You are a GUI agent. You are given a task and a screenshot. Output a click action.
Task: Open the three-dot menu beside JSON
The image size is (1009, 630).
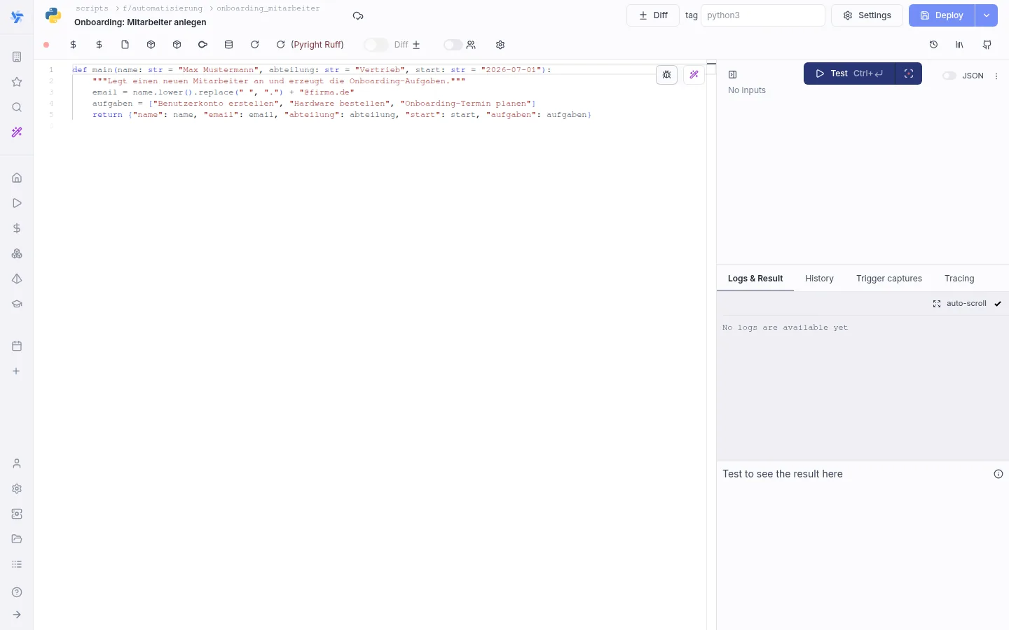pyautogui.click(x=996, y=76)
